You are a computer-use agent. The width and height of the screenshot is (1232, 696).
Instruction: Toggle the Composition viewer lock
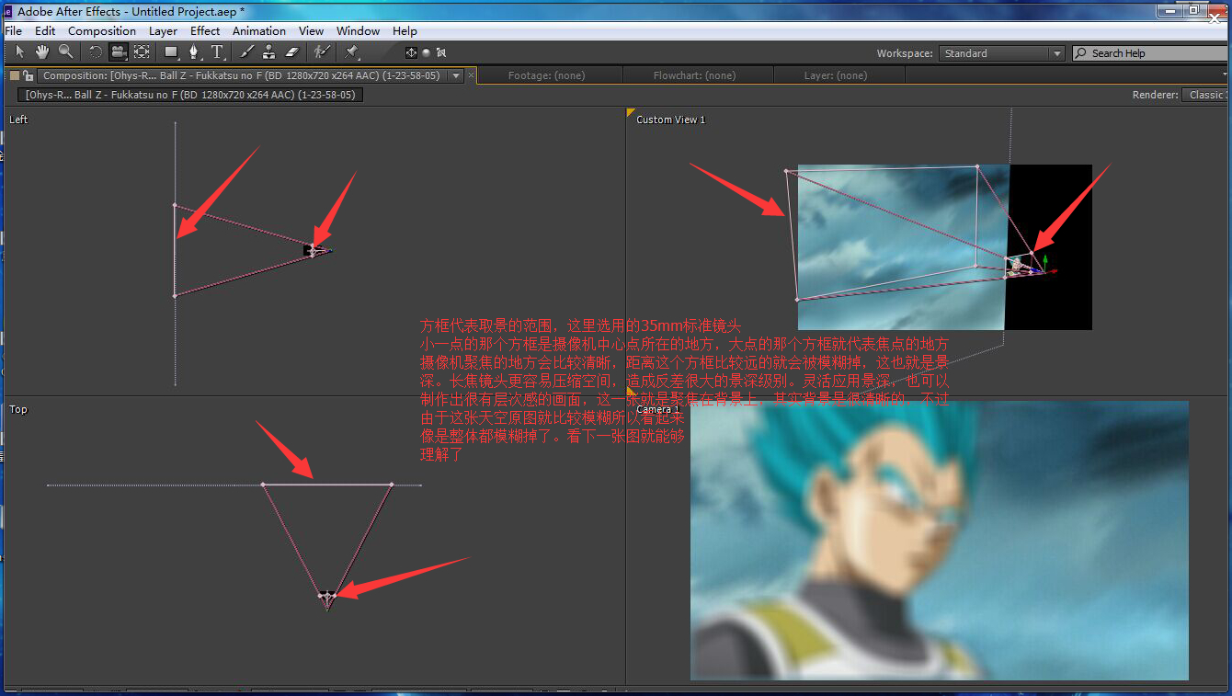(x=29, y=75)
